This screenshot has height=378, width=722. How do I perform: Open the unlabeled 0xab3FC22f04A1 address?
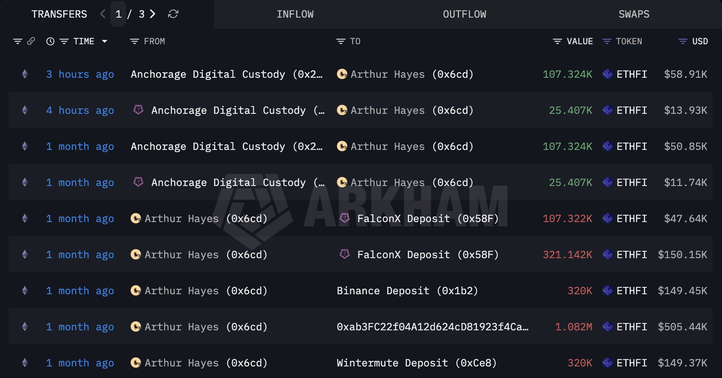(432, 327)
